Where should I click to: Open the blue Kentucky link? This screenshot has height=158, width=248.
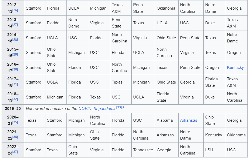click(x=235, y=68)
